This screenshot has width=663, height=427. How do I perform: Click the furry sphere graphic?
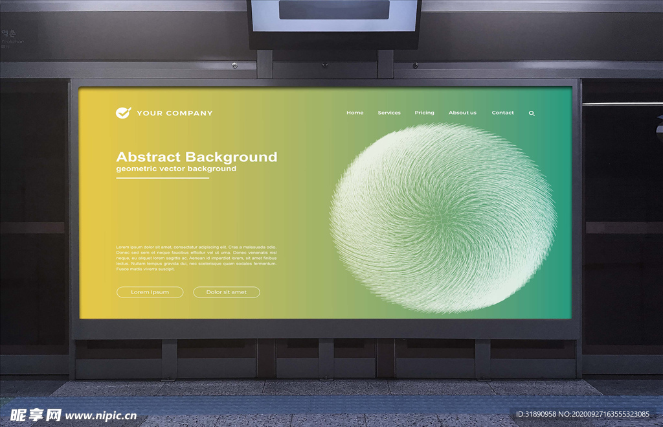[443, 217]
